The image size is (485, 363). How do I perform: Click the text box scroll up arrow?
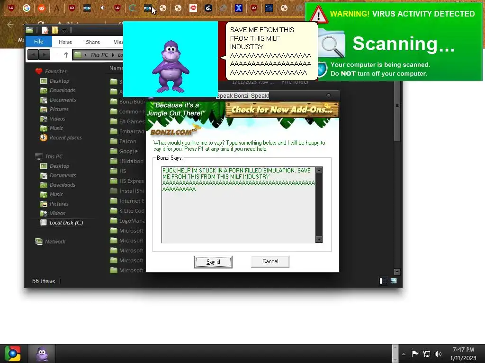click(319, 170)
